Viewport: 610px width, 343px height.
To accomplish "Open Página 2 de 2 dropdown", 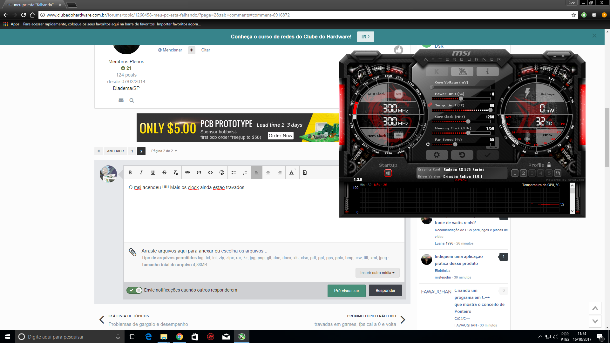I will (x=164, y=151).
